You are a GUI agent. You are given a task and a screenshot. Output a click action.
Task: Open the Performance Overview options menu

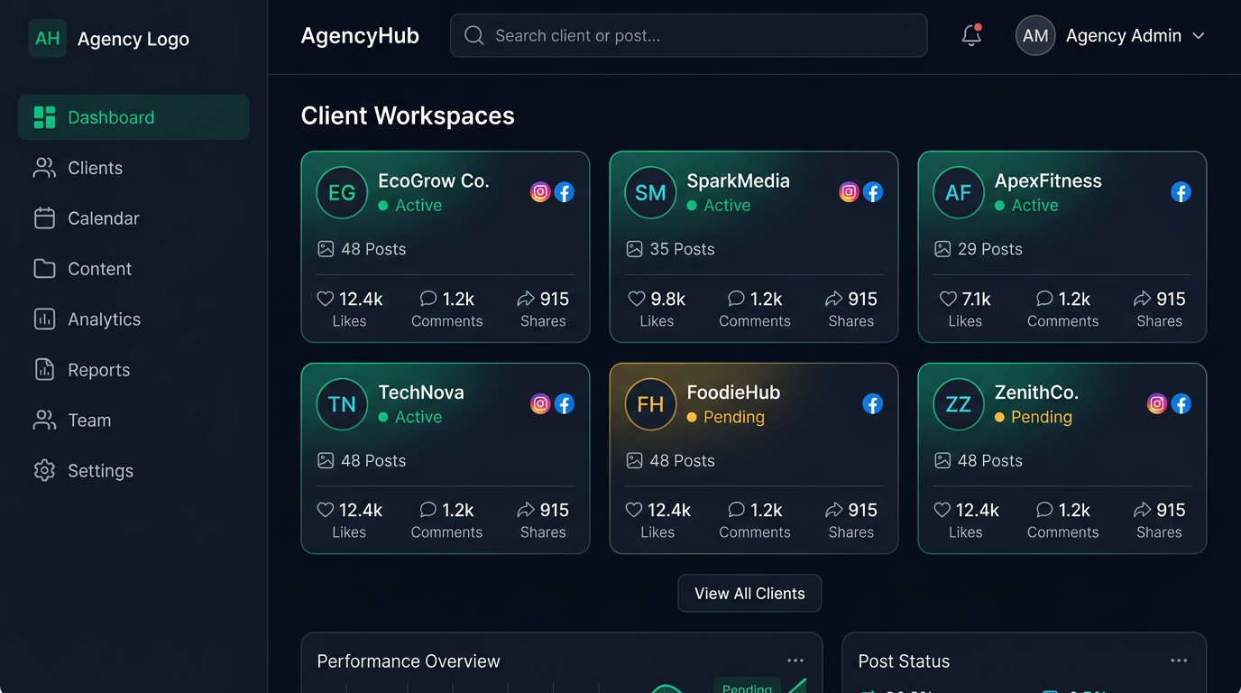(x=795, y=661)
